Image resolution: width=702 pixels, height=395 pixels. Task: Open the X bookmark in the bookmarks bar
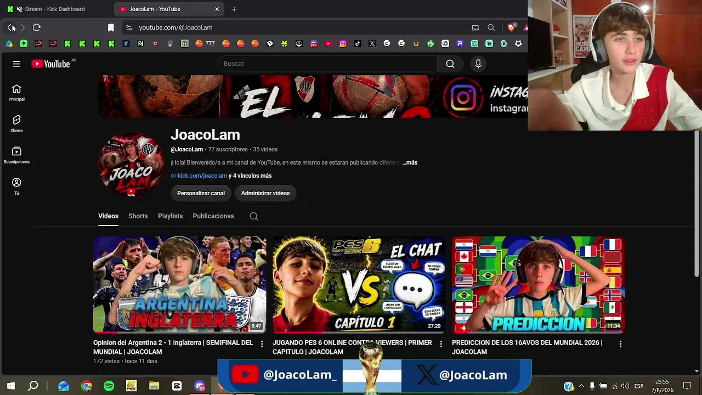372,43
